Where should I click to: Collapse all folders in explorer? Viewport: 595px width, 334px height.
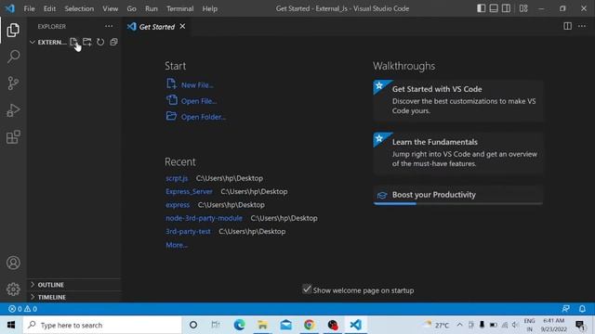click(113, 42)
